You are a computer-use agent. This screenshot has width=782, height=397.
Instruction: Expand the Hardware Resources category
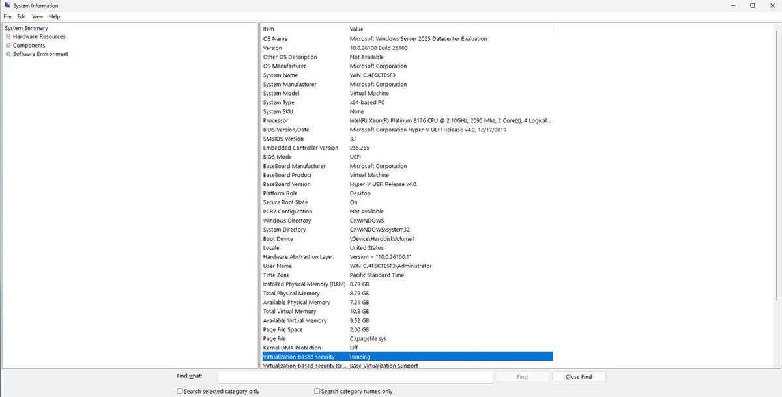coord(8,36)
